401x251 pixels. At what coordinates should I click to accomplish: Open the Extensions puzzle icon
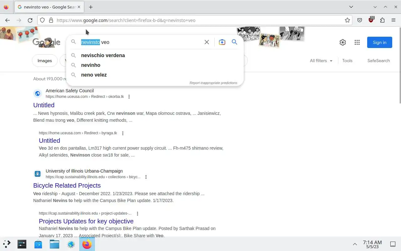click(382, 20)
